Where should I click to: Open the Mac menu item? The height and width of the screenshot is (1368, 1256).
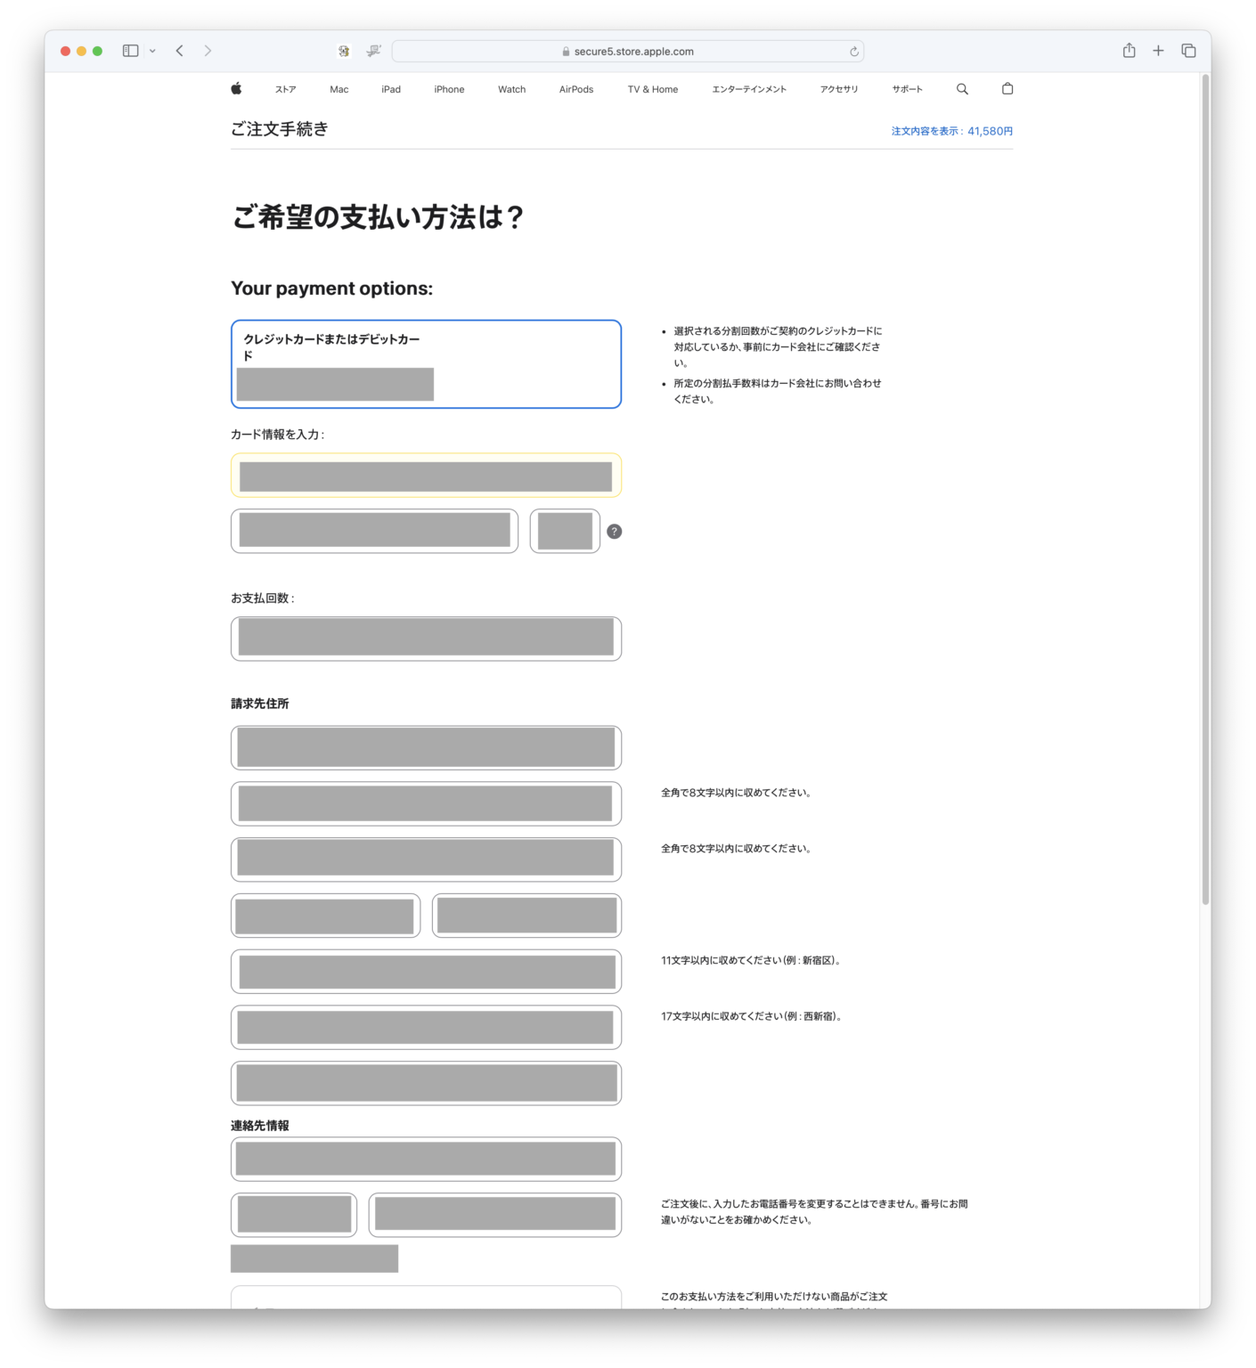coord(338,89)
